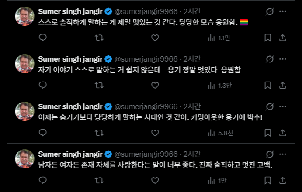Click @sumerjangir9966 handle on last tweet
302x192 pixels.
[146, 154]
